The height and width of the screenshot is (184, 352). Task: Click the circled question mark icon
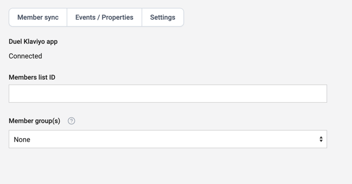tap(72, 121)
